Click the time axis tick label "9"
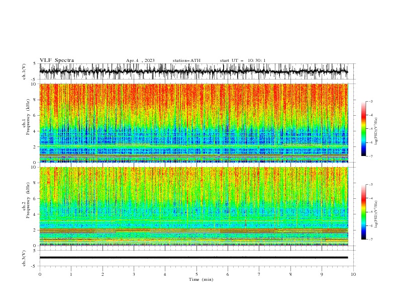This screenshot has width=398, height=308. coord(322,274)
